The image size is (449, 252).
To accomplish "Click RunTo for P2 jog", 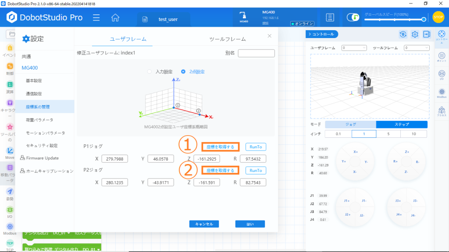I will click(256, 171).
